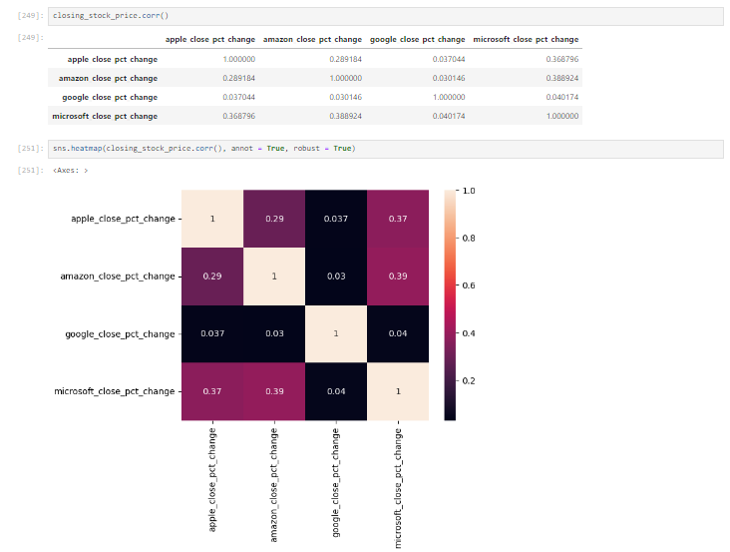The width and height of the screenshot is (730, 552).
Task: Click the [249] prompt beside the corr() code cell
Action: pyautogui.click(x=30, y=16)
